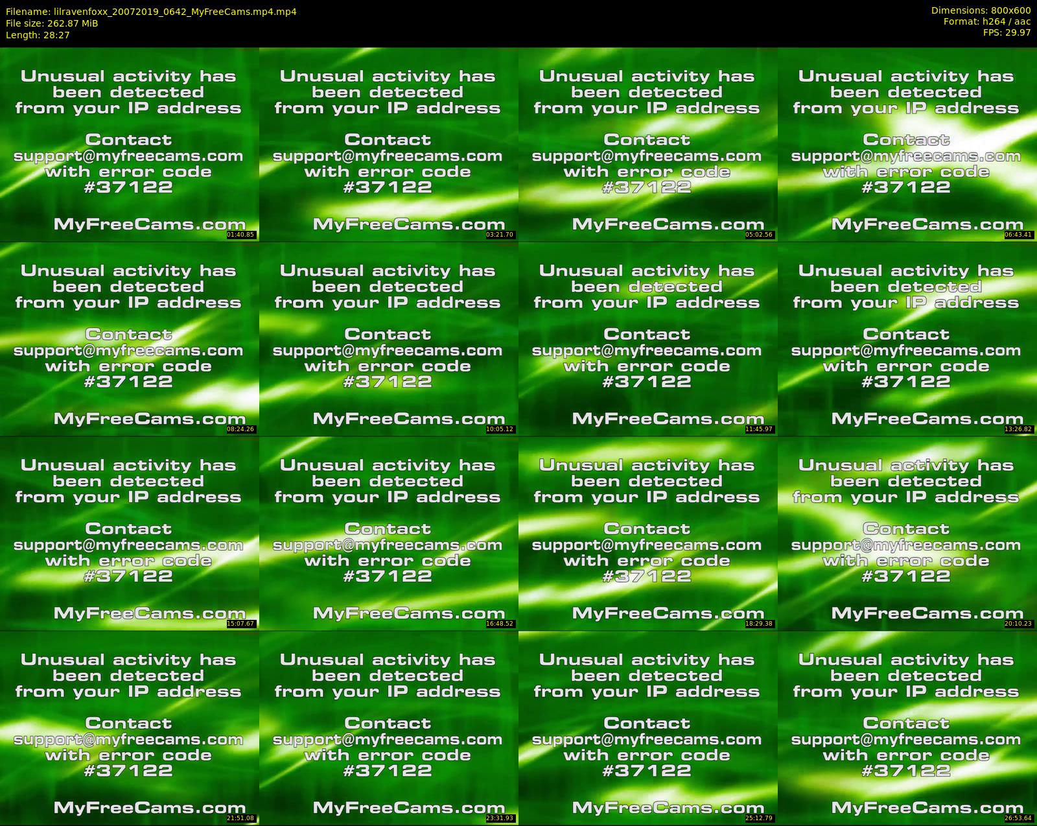This screenshot has width=1037, height=826.
Task: Choose the thumbnail stamped 15:07.67
Action: point(130,533)
